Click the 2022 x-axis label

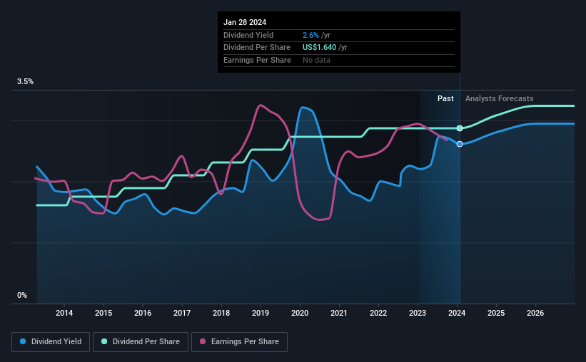pyautogui.click(x=378, y=313)
